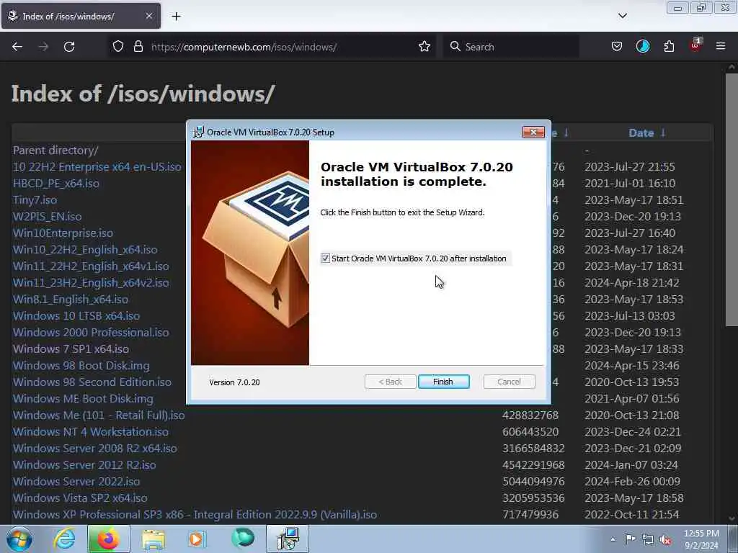The height and width of the screenshot is (553, 738).
Task: Select the Index of /isos/windows/ tab
Action: [81, 16]
